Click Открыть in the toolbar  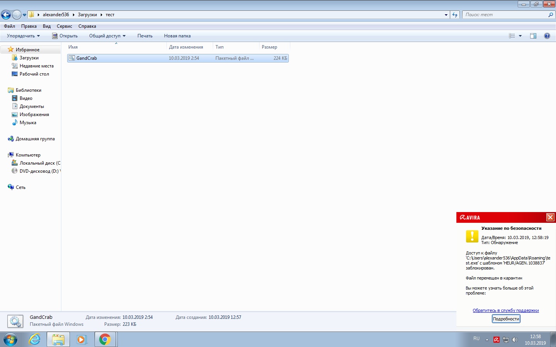[65, 36]
